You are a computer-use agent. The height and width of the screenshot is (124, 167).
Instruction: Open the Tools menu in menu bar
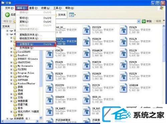57,8
